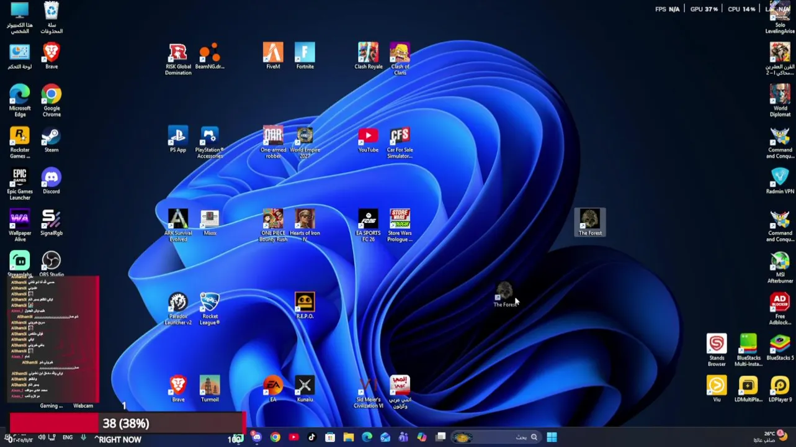Open Microsoft Edge desktop shortcut

pyautogui.click(x=20, y=101)
